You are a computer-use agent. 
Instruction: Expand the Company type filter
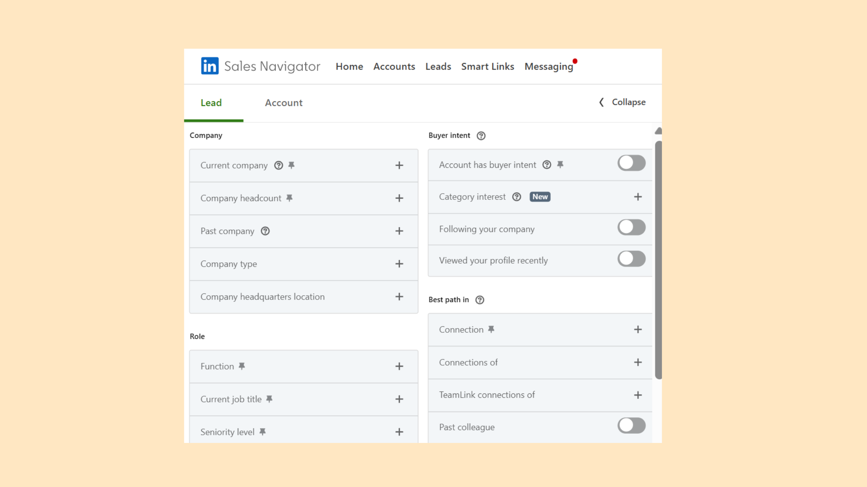[399, 264]
